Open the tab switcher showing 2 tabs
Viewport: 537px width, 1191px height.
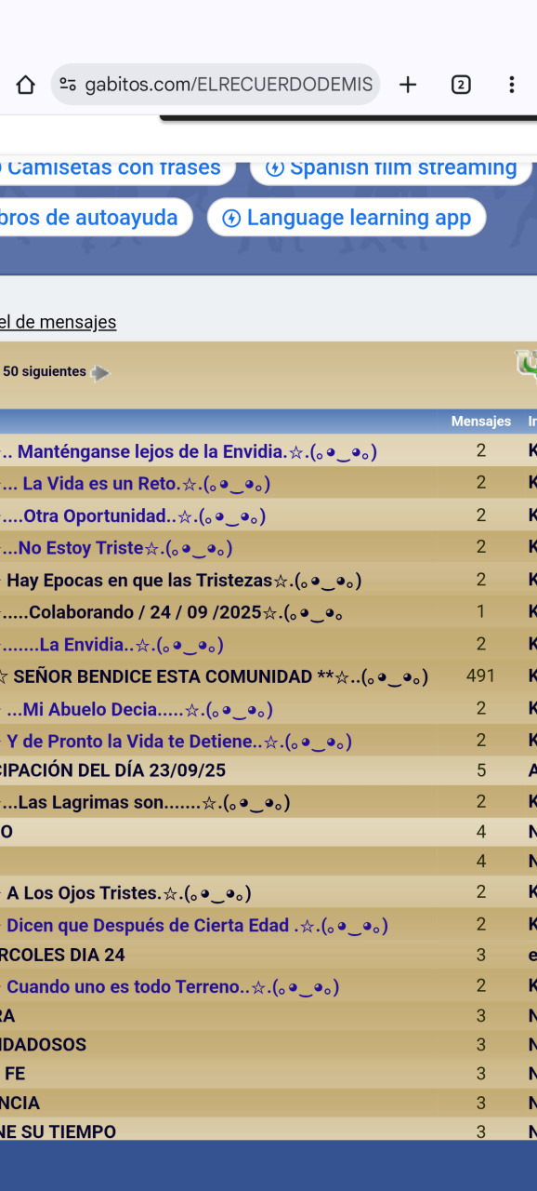pos(460,85)
